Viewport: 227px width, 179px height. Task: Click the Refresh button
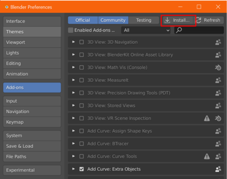(x=209, y=20)
